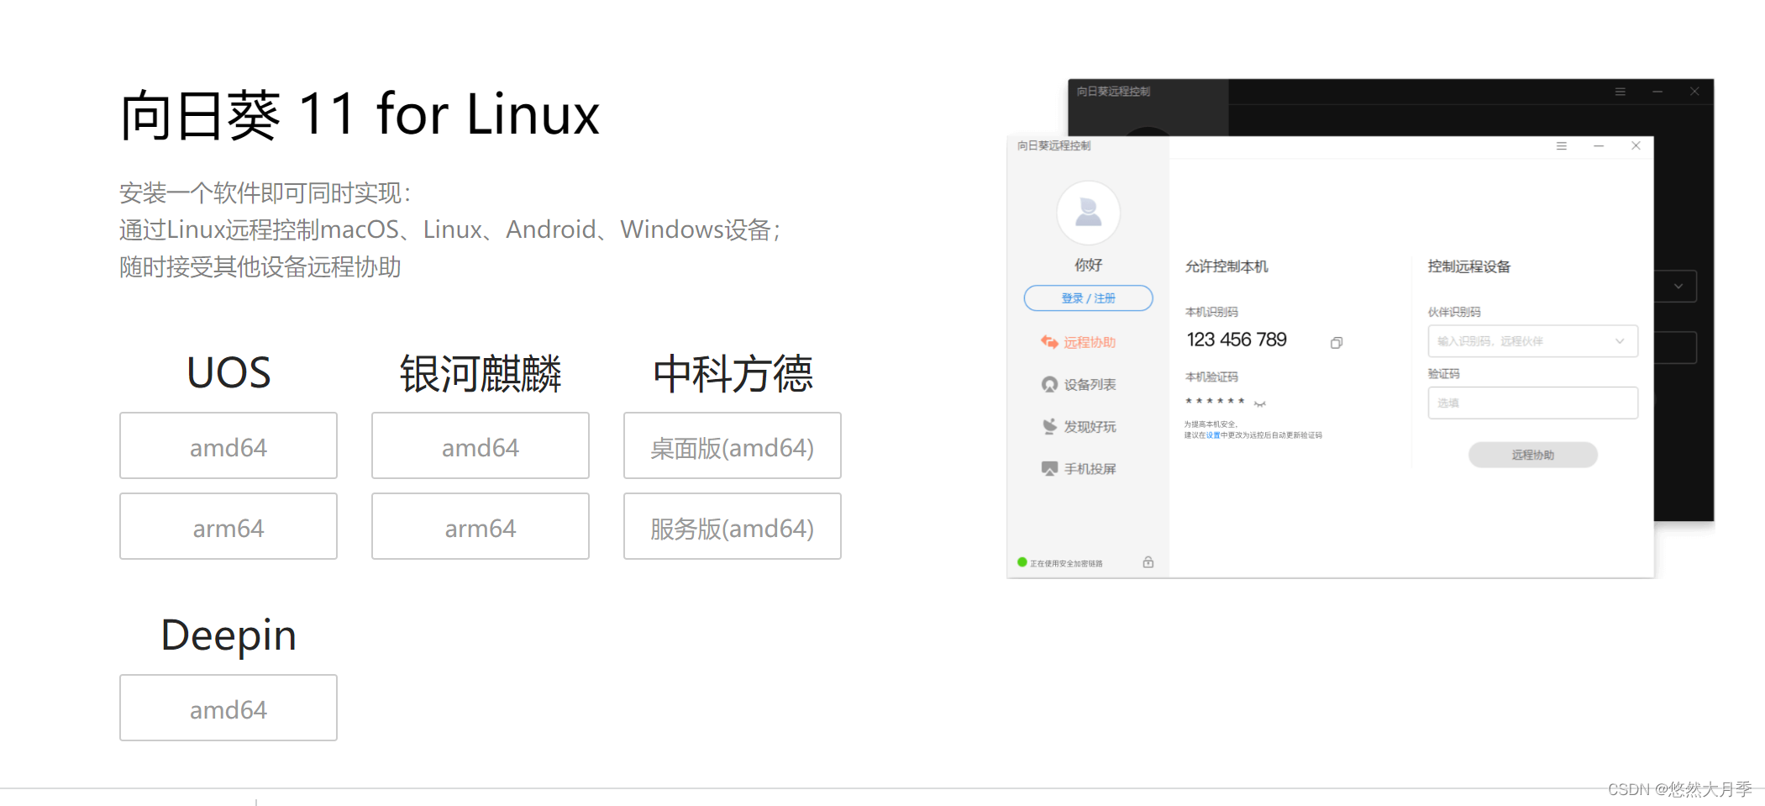
Task: Open the hamburger menu in the white window
Action: [x=1561, y=146]
